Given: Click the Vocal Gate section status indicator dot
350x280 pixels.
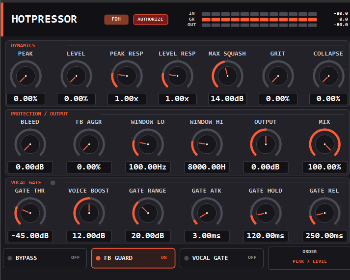Looking at the screenshot, I should (53, 183).
